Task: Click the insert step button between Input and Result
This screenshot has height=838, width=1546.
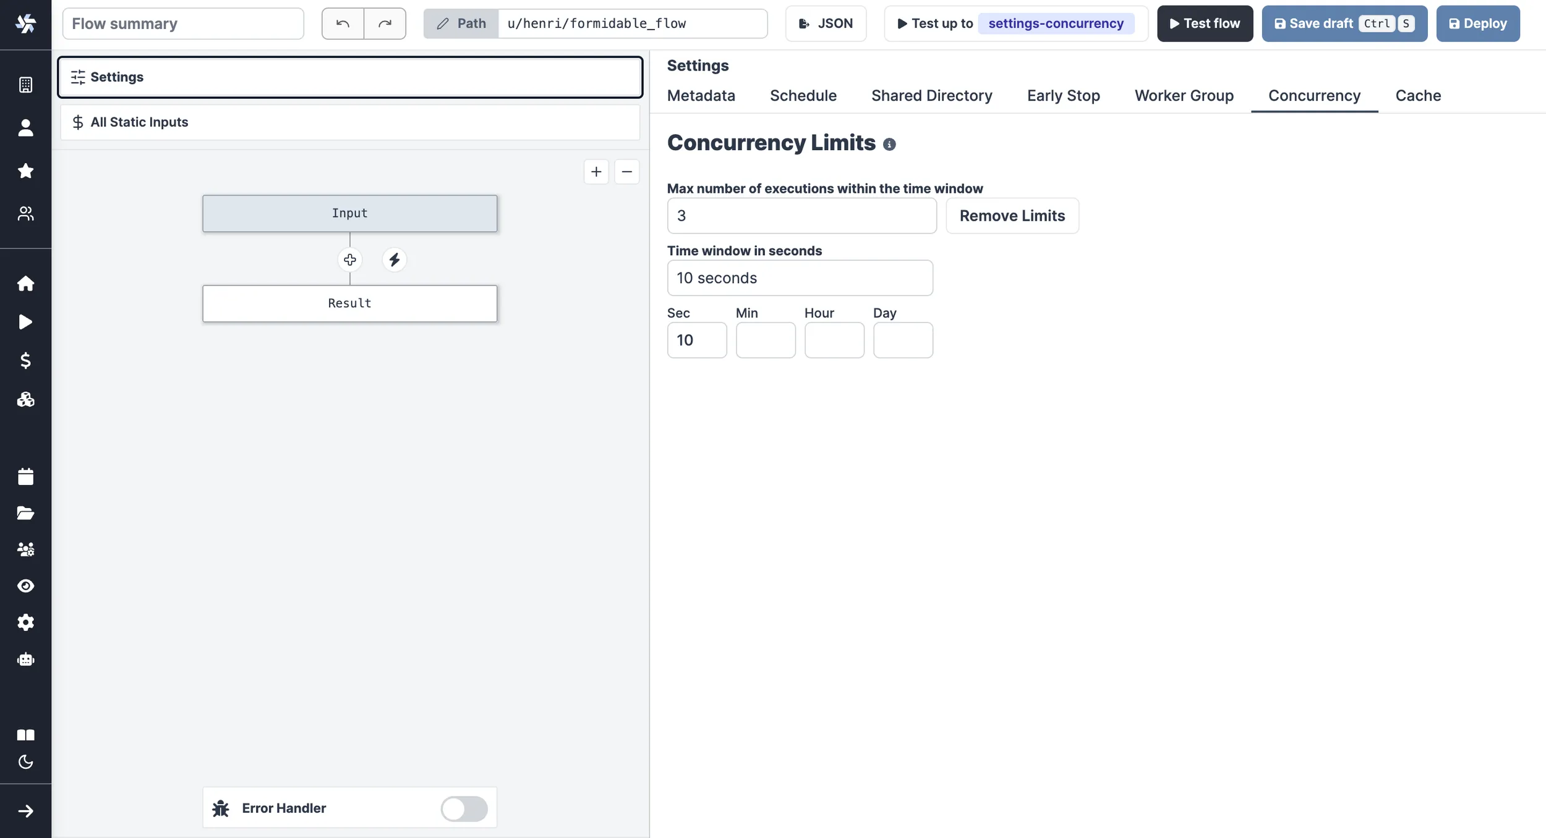Action: coord(350,260)
